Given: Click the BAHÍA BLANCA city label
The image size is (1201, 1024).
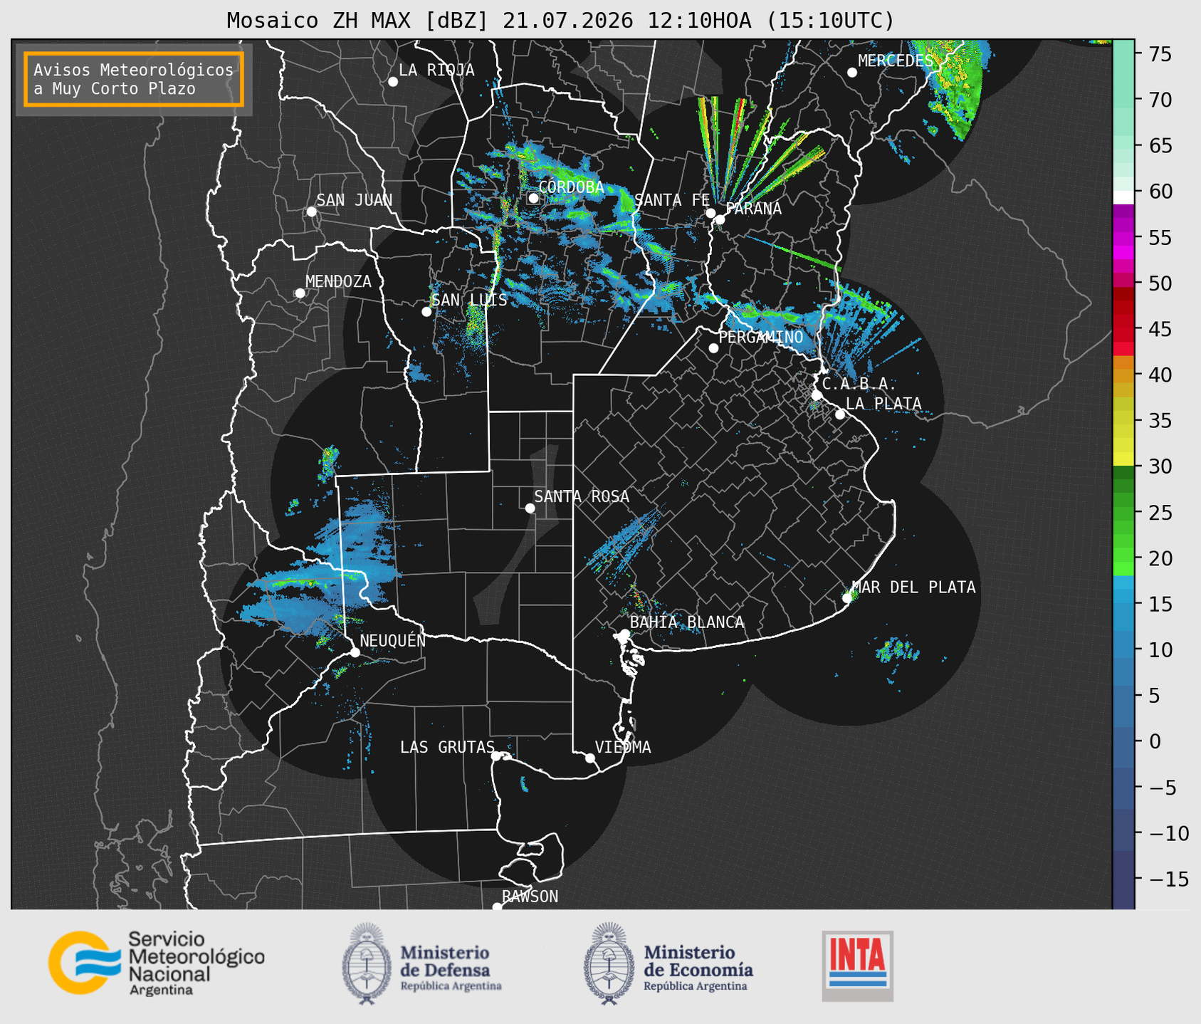Looking at the screenshot, I should point(687,622).
